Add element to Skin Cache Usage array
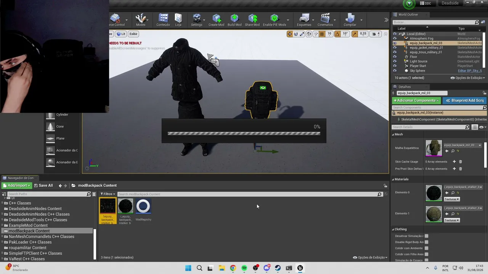This screenshot has height=274, width=488. pyautogui.click(x=454, y=162)
